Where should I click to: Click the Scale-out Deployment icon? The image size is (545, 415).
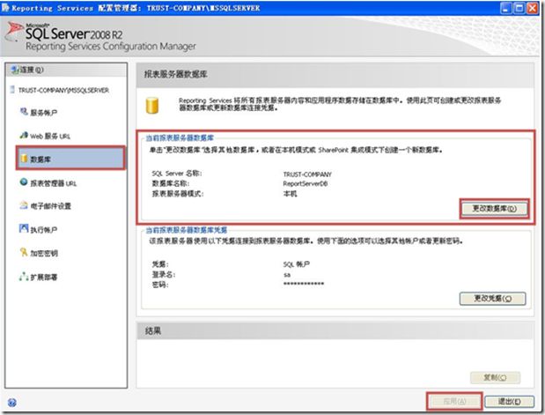[24, 276]
